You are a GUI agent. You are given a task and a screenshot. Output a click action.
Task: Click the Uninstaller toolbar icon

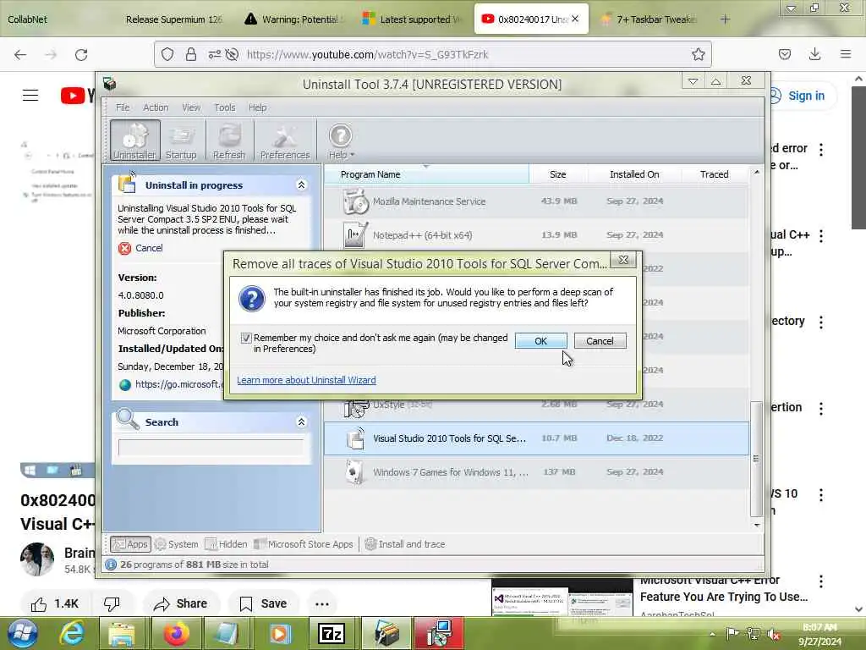coord(134,140)
